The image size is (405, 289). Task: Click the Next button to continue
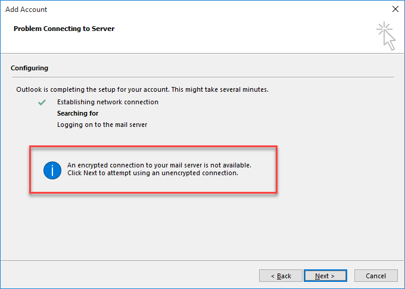click(x=325, y=275)
